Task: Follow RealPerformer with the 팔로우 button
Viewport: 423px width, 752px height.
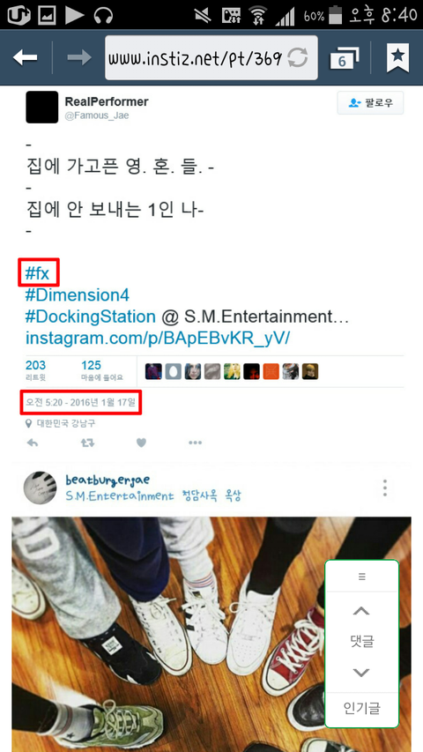Action: point(370,102)
